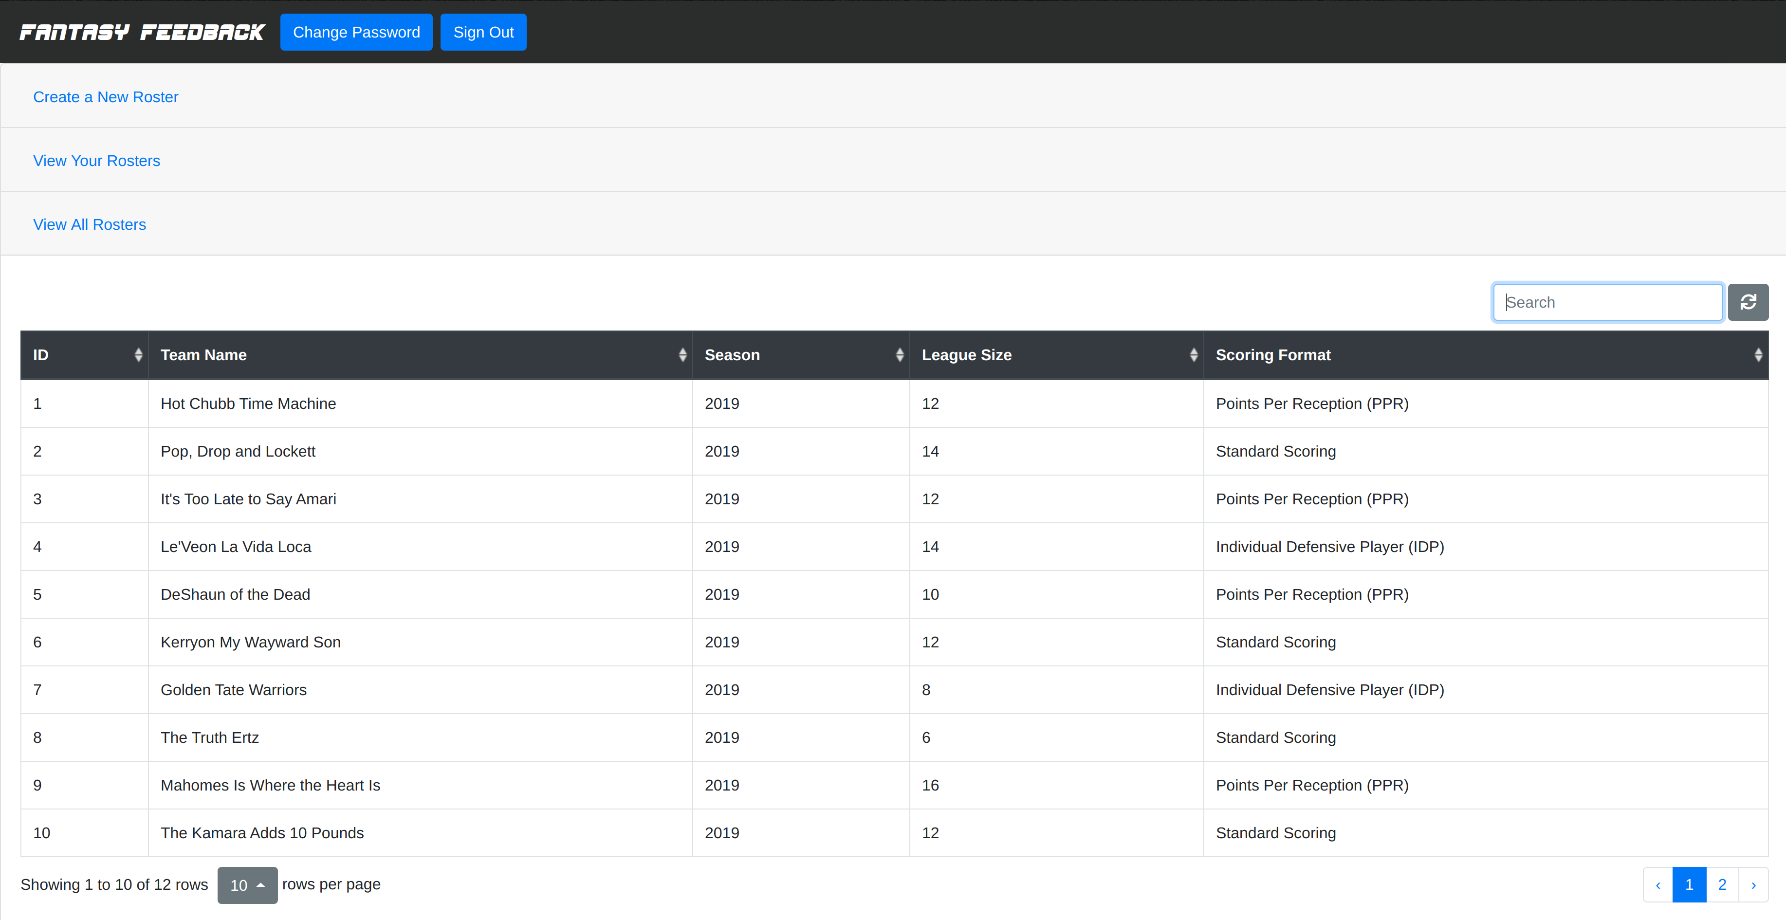Click season 2019 in The Kamara Adds 10 Pounds row
This screenshot has height=920, width=1786.
[x=722, y=833]
